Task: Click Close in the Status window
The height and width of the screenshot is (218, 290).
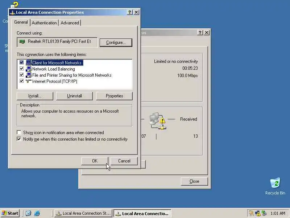Action: 194,181
